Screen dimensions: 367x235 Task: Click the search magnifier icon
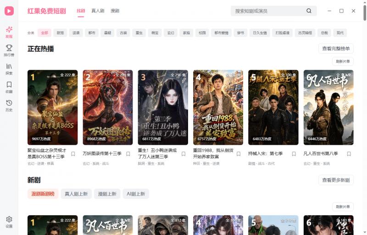(x=309, y=11)
